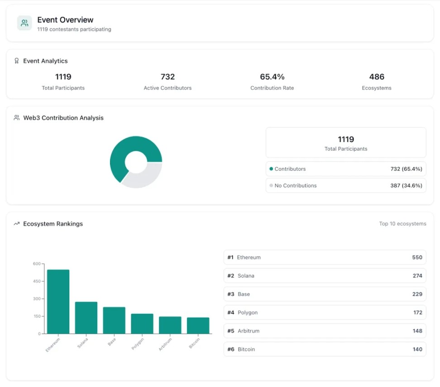Click the Contributors 732 (65.4%) row
Screen dimensions: 440x387
346,169
